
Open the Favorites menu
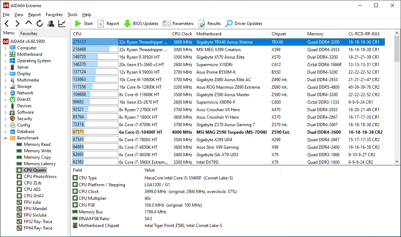pos(54,15)
